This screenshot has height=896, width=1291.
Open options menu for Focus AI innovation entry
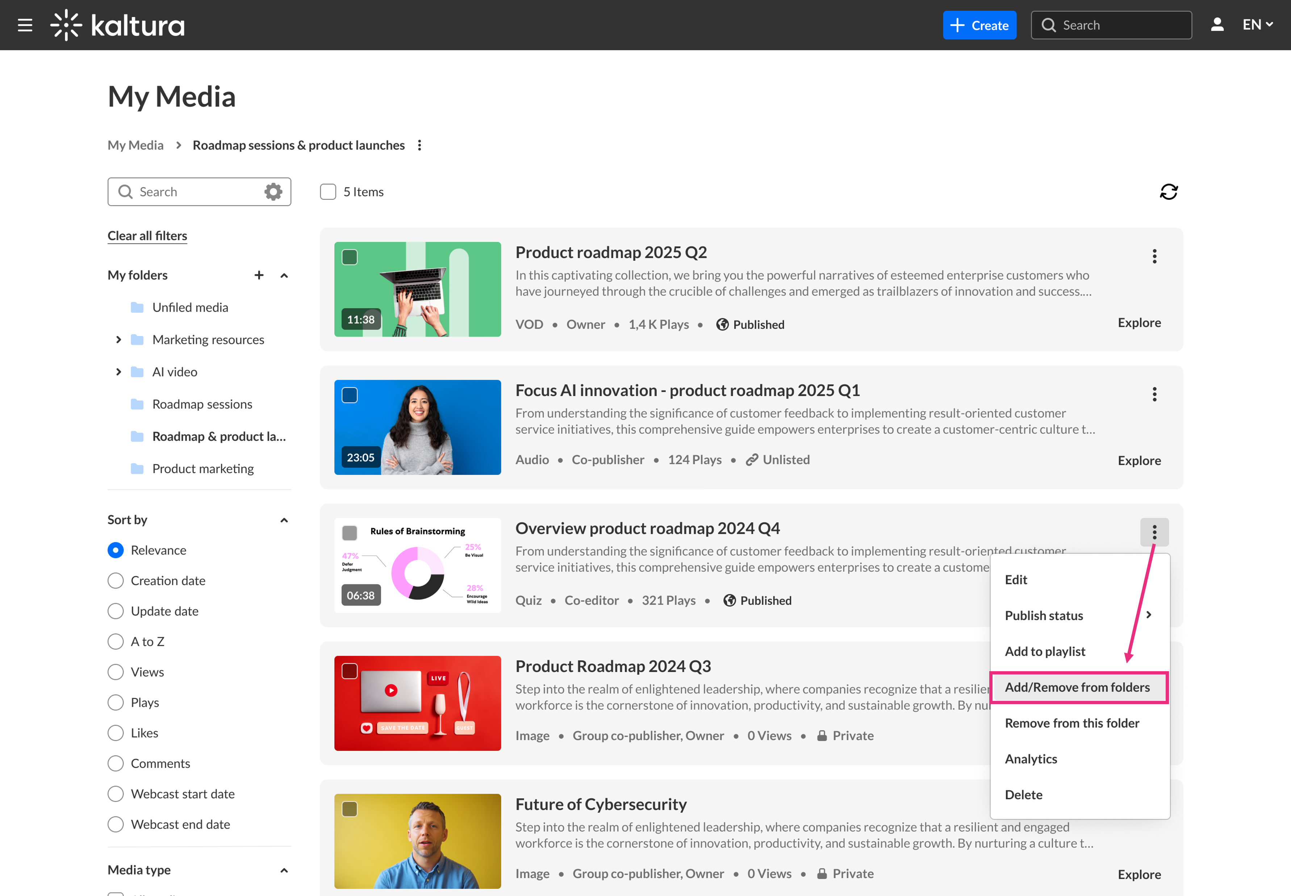tap(1154, 394)
